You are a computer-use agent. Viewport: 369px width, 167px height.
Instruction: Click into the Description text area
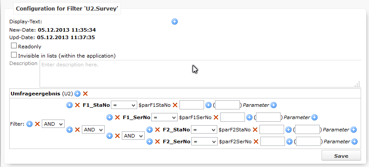pos(200,74)
